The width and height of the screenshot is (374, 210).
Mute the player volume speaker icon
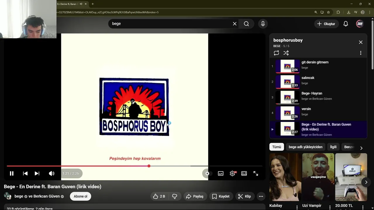(x=51, y=174)
